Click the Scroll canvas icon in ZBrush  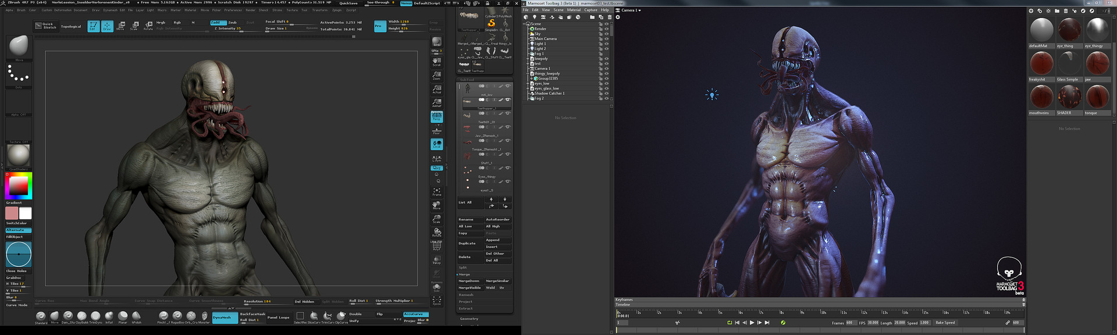(x=436, y=61)
